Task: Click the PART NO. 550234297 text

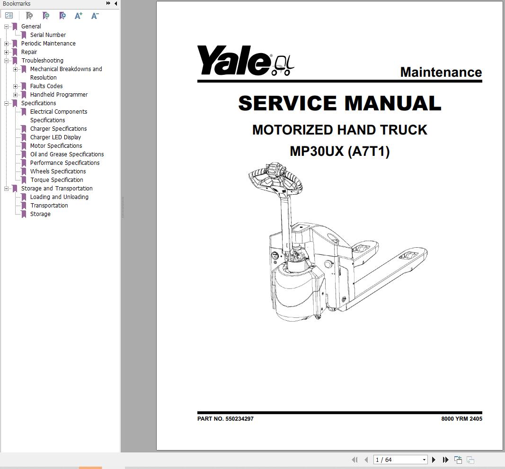Action: point(225,419)
